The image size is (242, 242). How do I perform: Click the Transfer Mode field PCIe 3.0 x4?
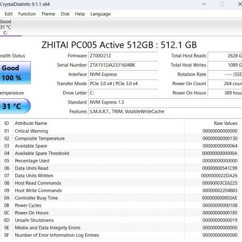click(123, 84)
